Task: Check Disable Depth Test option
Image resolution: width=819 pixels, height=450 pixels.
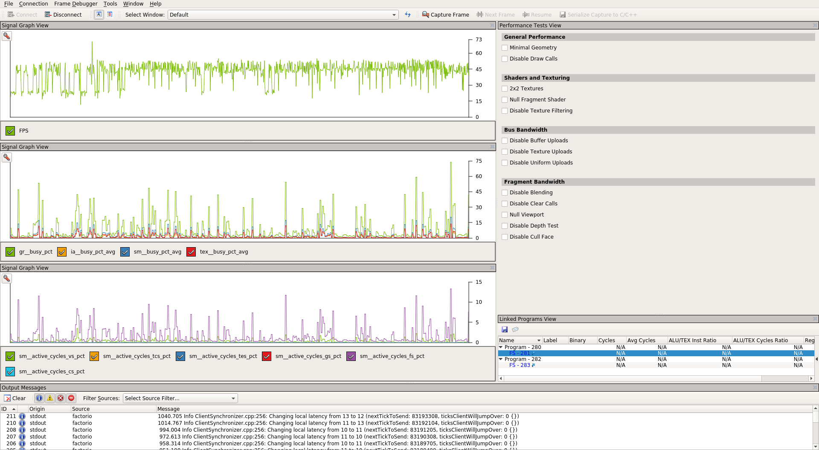Action: pyautogui.click(x=505, y=226)
